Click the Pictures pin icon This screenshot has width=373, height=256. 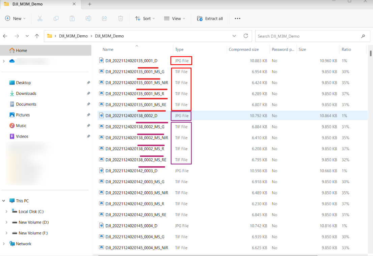88,115
